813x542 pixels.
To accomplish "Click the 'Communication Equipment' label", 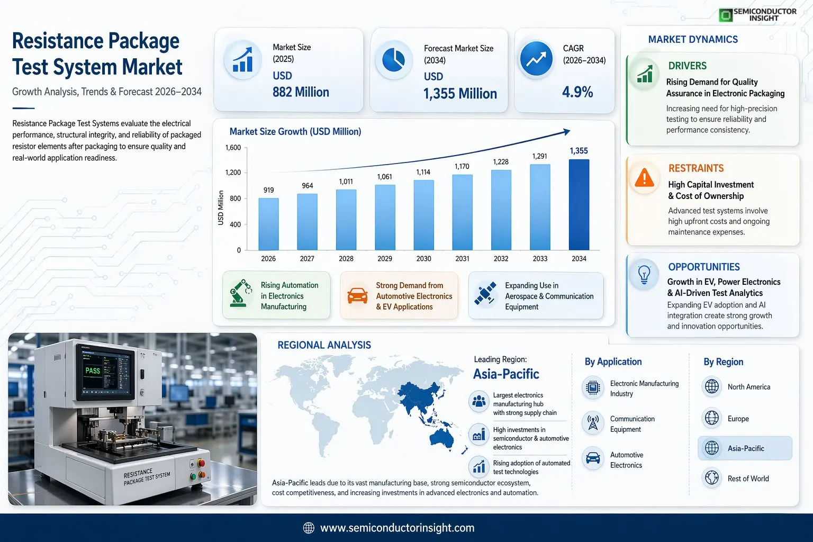I will tap(632, 424).
